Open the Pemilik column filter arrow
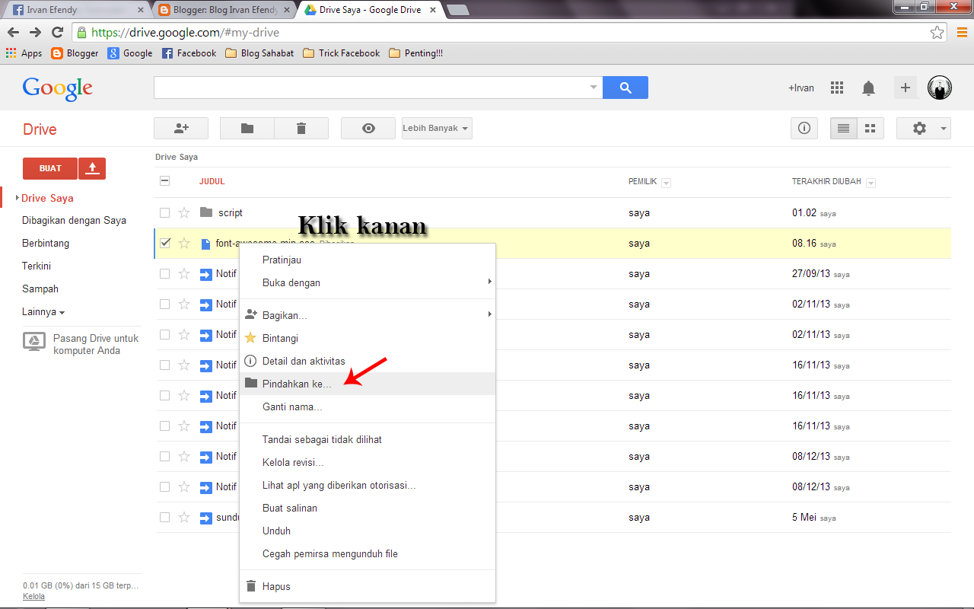 (x=667, y=183)
